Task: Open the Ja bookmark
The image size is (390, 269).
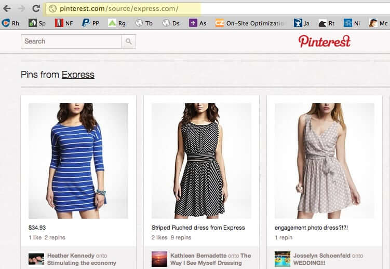Action: point(301,23)
